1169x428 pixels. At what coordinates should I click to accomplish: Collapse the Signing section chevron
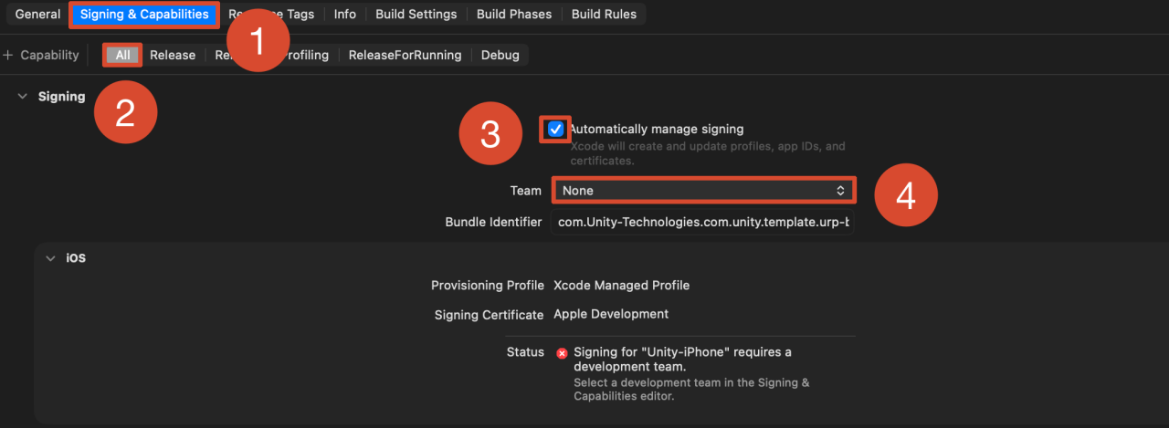23,97
